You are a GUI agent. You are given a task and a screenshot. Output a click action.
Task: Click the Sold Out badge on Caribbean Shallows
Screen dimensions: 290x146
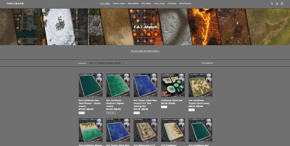pyautogui.click(x=111, y=113)
